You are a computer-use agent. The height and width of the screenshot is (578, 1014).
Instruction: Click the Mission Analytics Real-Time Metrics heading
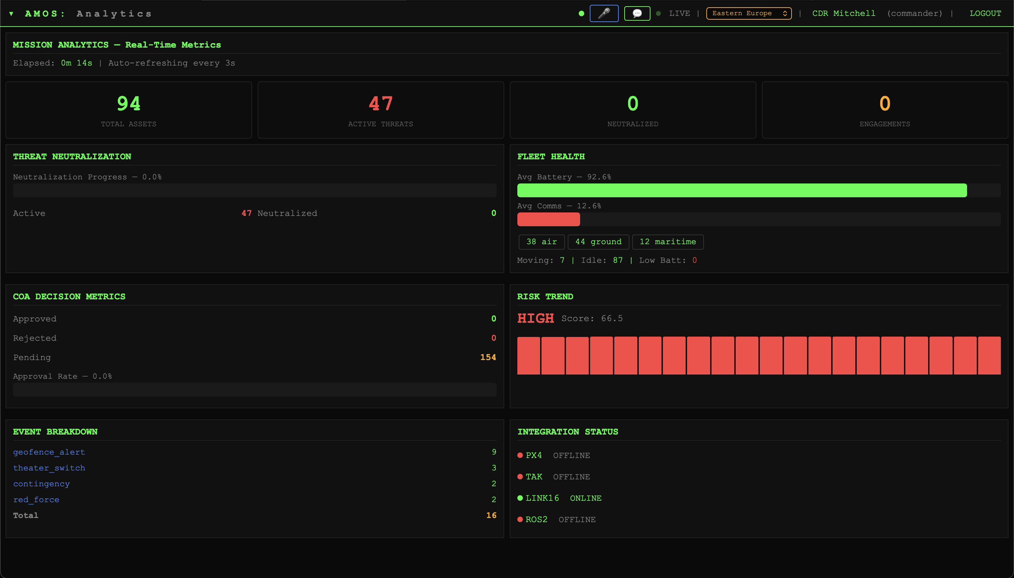pyautogui.click(x=117, y=45)
